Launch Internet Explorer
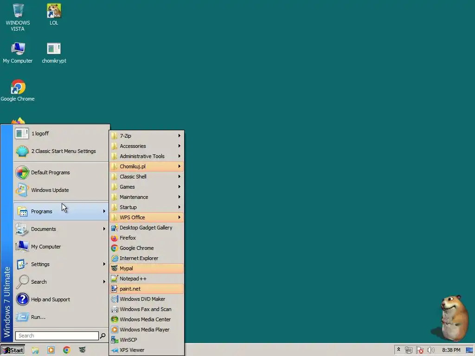This screenshot has width=475, height=356. coord(147,258)
